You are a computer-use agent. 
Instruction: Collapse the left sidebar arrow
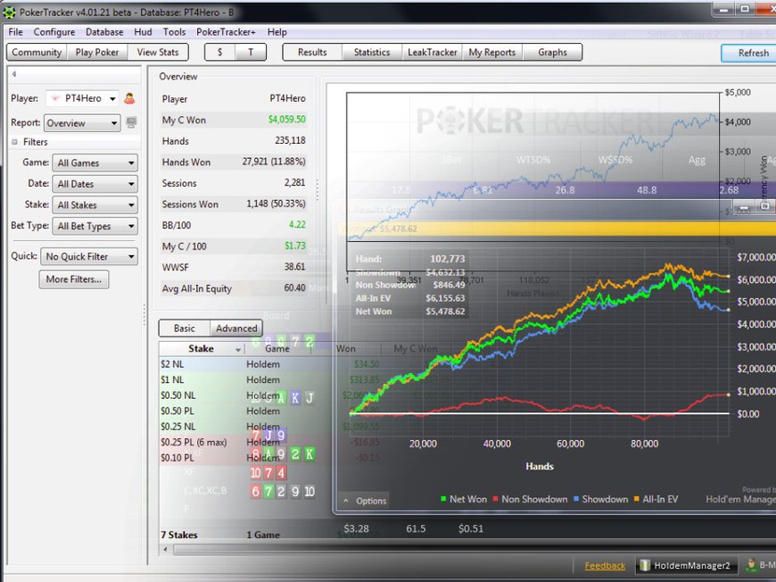(14, 74)
